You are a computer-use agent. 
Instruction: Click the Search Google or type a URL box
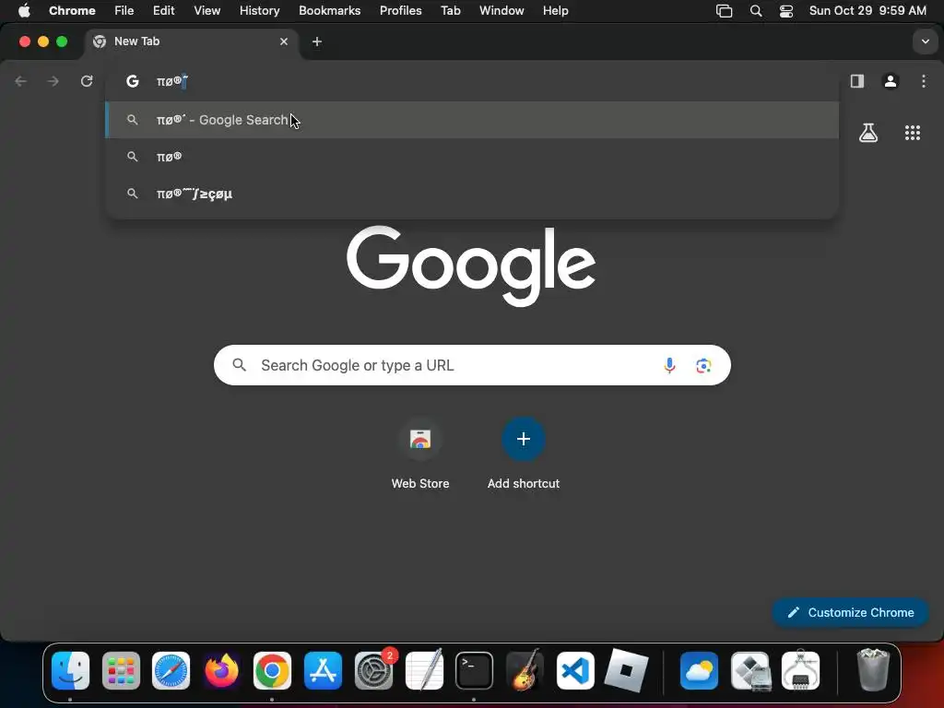point(472,365)
